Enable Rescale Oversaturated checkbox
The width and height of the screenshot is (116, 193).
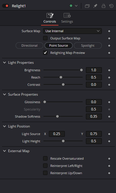click(45, 159)
